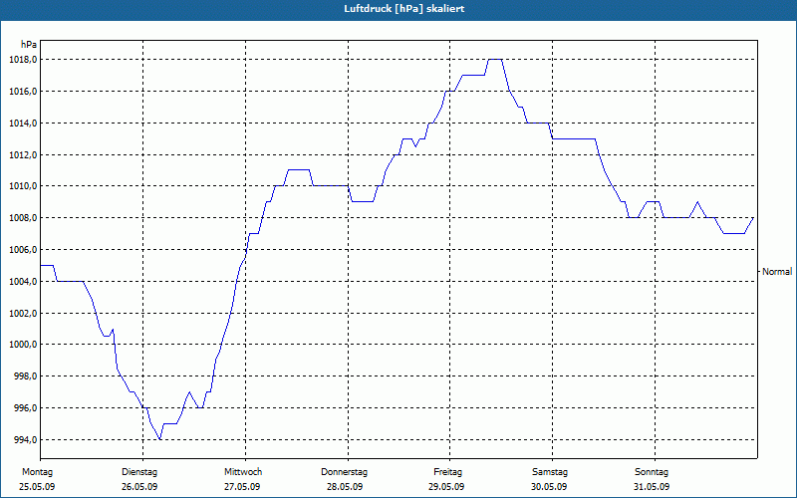Click the 'Sonntag' day label
Image resolution: width=797 pixels, height=498 pixels.
pos(652,472)
